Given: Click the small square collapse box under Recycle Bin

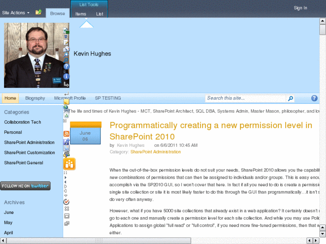Looking at the screenshot, I should tap(65, 120).
